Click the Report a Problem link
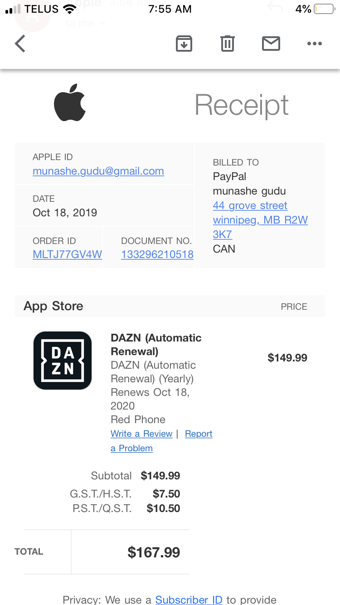The image size is (340, 605). pos(199,434)
